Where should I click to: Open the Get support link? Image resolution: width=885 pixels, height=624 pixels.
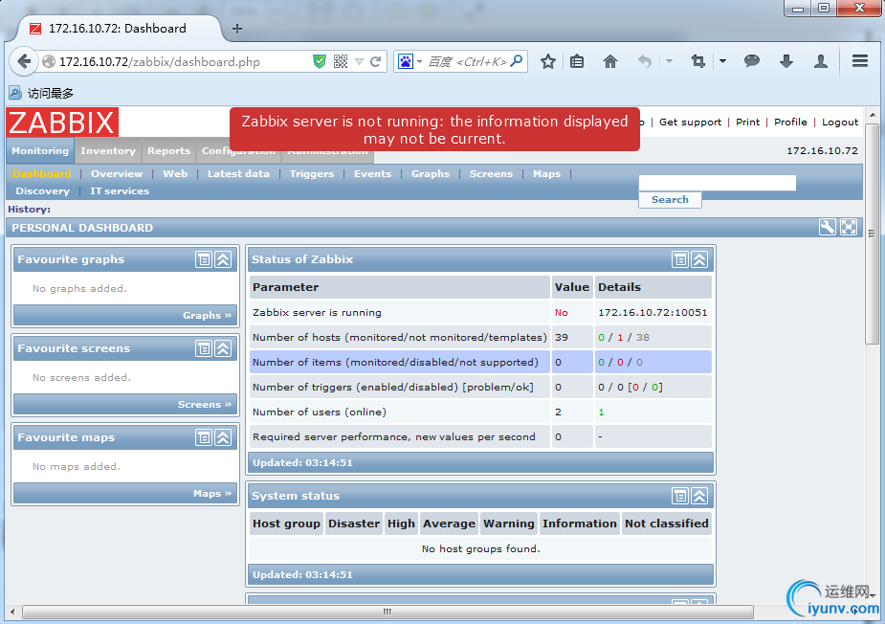pos(690,122)
